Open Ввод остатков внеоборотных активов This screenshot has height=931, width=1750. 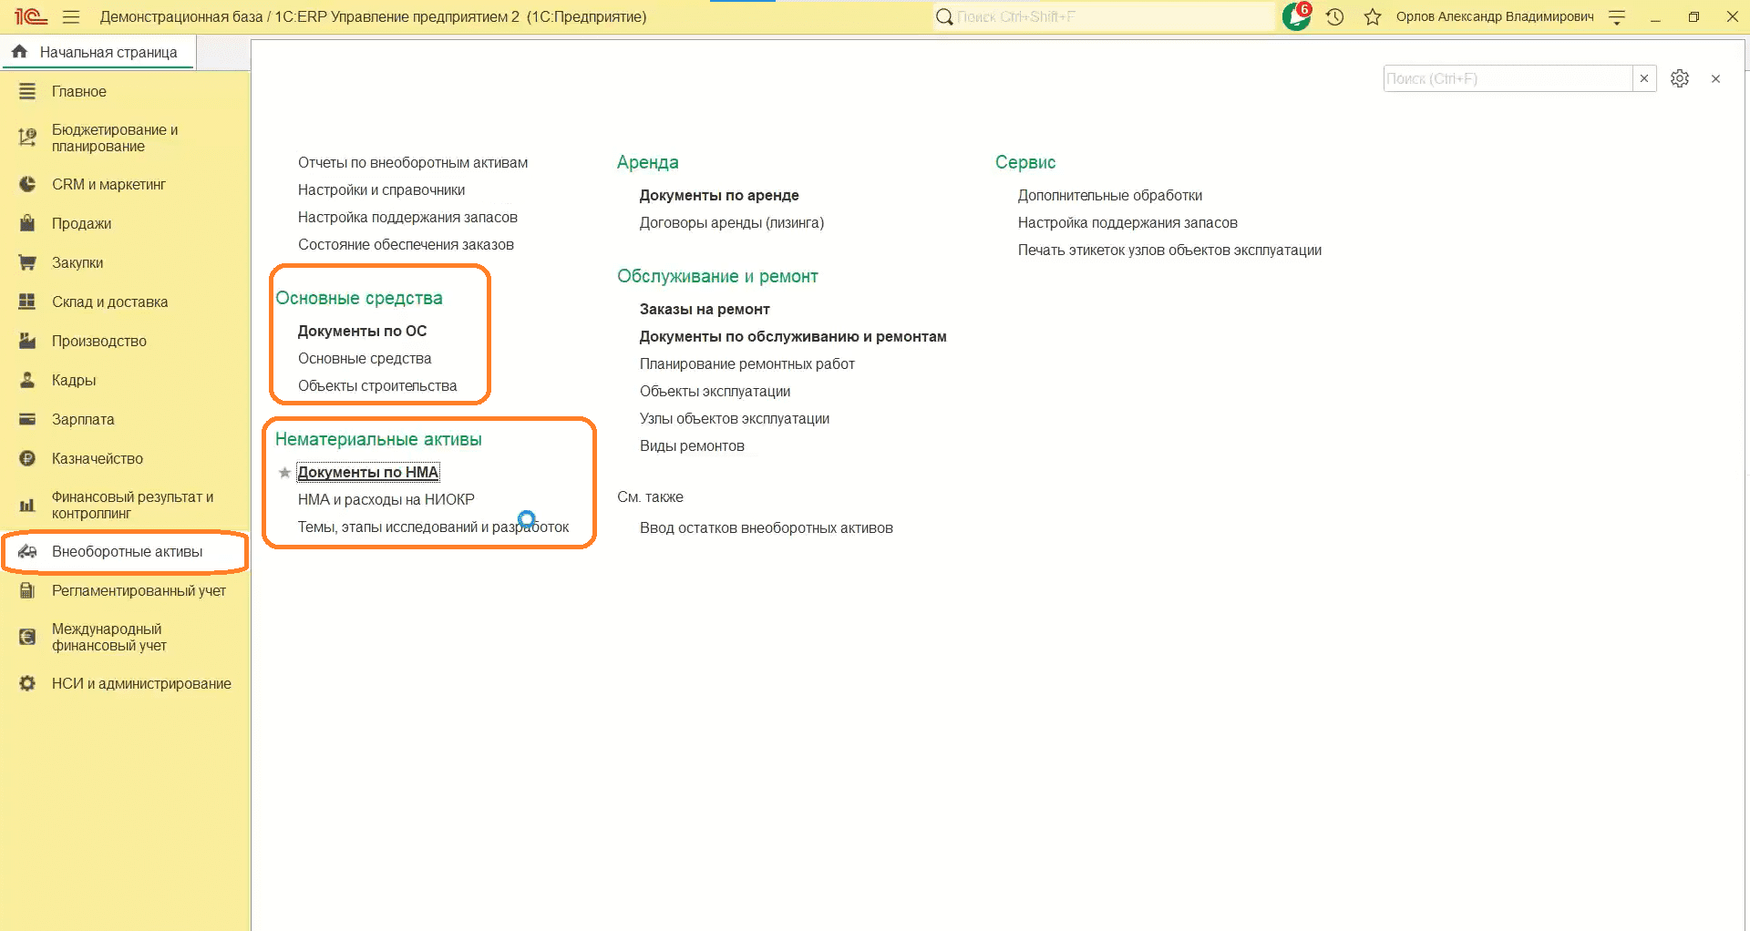coord(767,527)
